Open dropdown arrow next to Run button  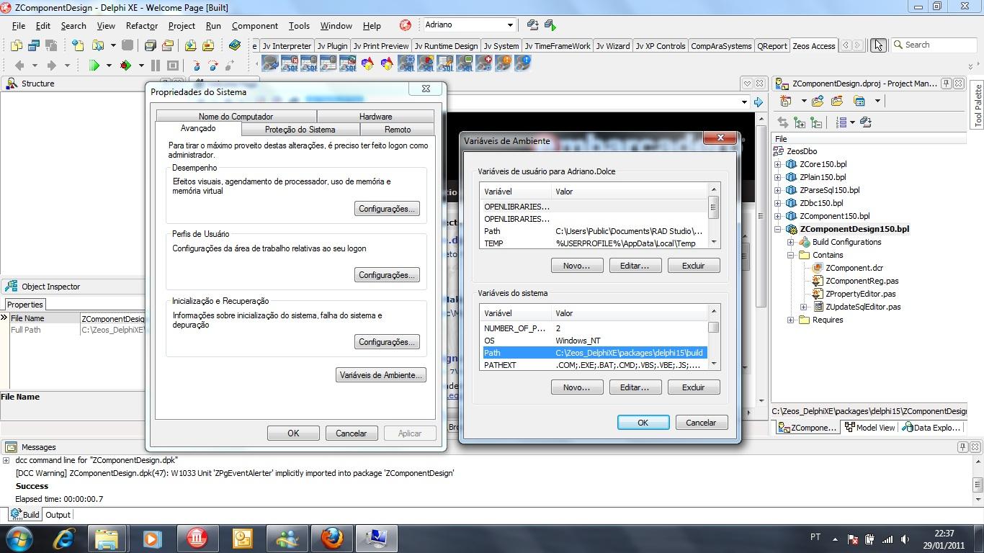[x=109, y=65]
